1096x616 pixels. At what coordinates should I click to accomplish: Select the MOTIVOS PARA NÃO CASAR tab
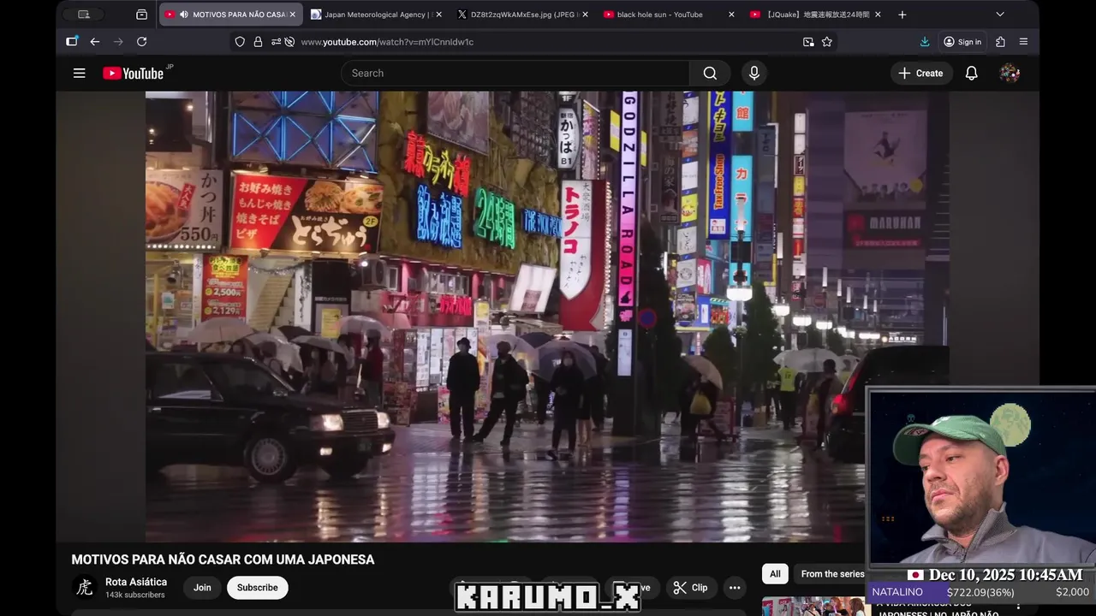coord(229,15)
